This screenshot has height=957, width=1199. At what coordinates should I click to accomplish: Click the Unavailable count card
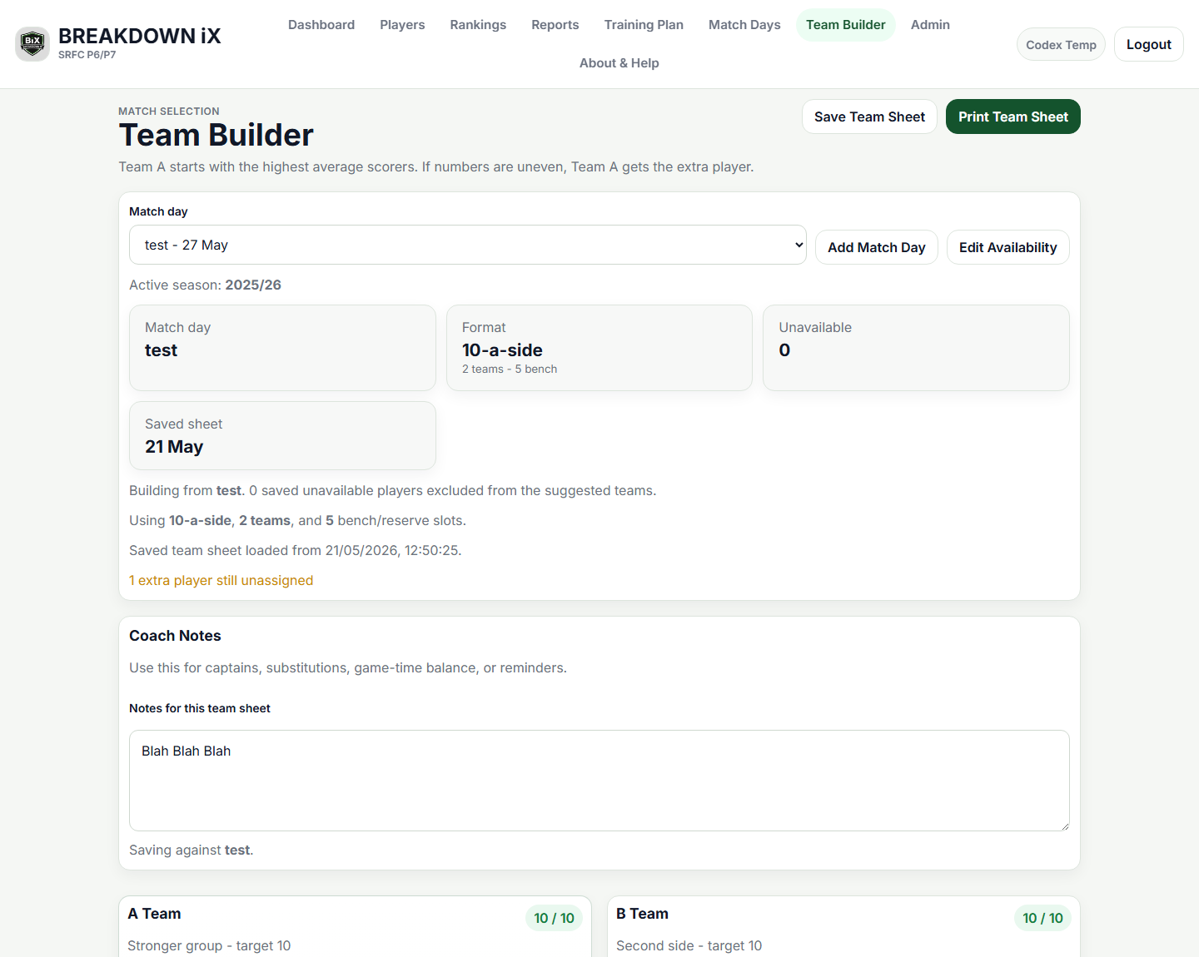pos(916,348)
